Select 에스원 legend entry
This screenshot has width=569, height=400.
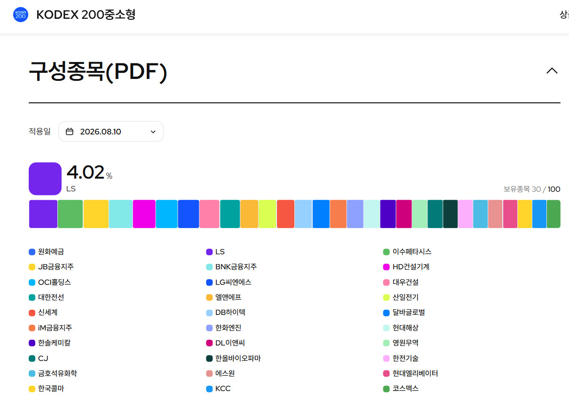221,374
